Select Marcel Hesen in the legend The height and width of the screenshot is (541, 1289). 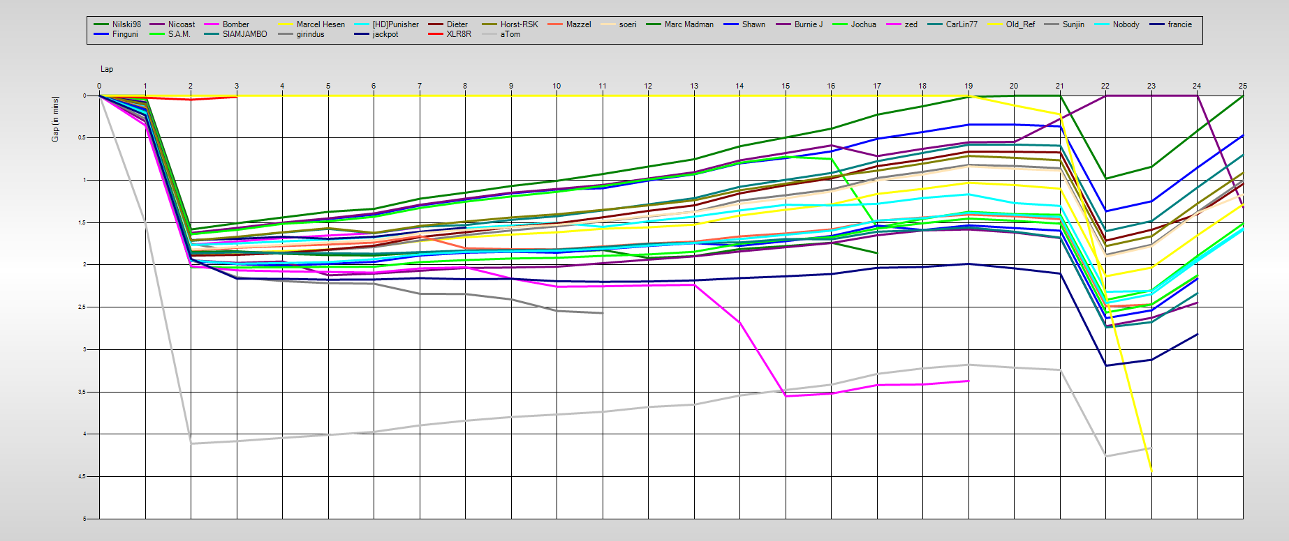point(320,24)
